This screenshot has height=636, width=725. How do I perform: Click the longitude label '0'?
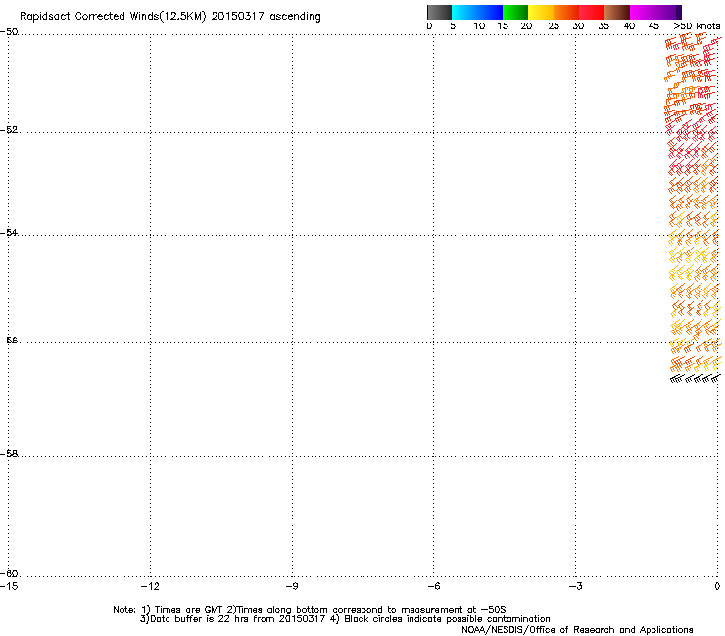717,586
